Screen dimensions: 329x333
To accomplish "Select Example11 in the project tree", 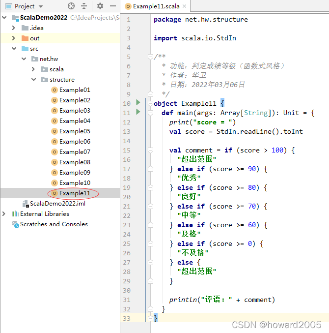I will point(71,193).
